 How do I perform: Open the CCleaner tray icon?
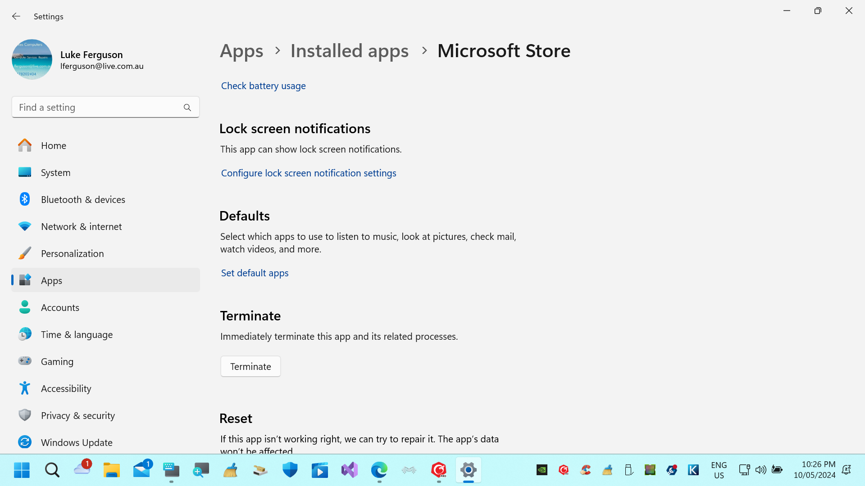585,470
